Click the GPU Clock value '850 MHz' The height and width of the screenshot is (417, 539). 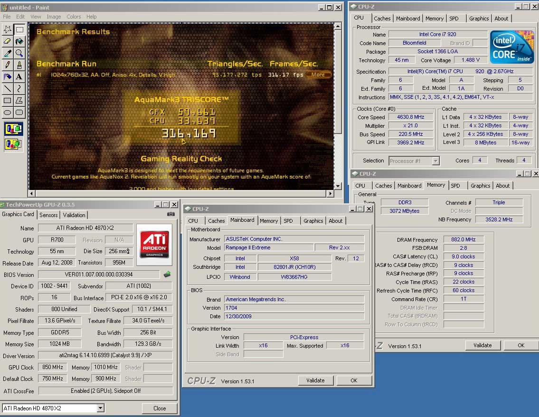53,367
